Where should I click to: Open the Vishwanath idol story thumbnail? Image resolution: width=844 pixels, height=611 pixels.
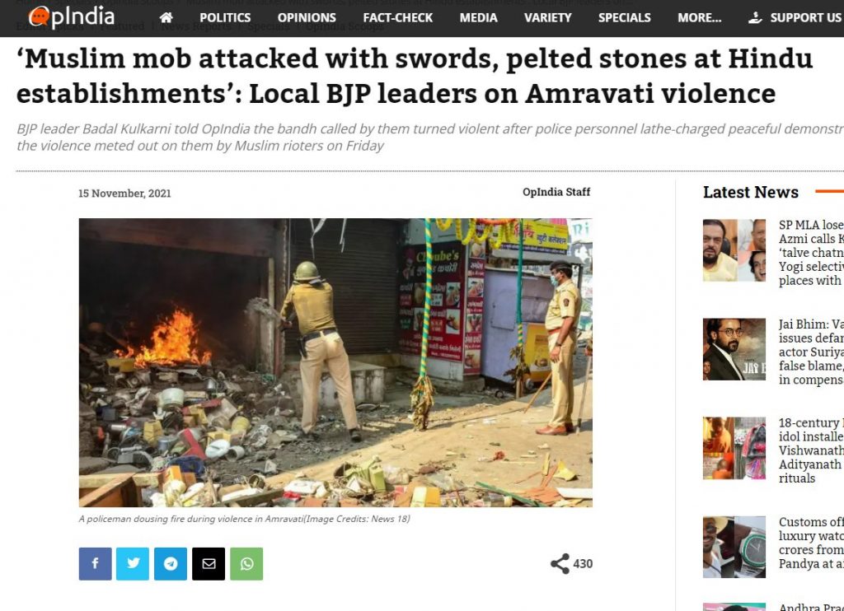(734, 449)
